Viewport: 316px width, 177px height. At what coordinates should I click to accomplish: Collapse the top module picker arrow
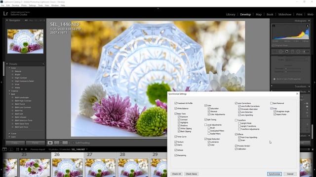158,8
